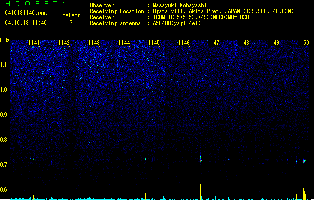This screenshot has width=315, height=200.
Task: Select the A504HB(yagi 4el) antenna text
Action: 177,23
